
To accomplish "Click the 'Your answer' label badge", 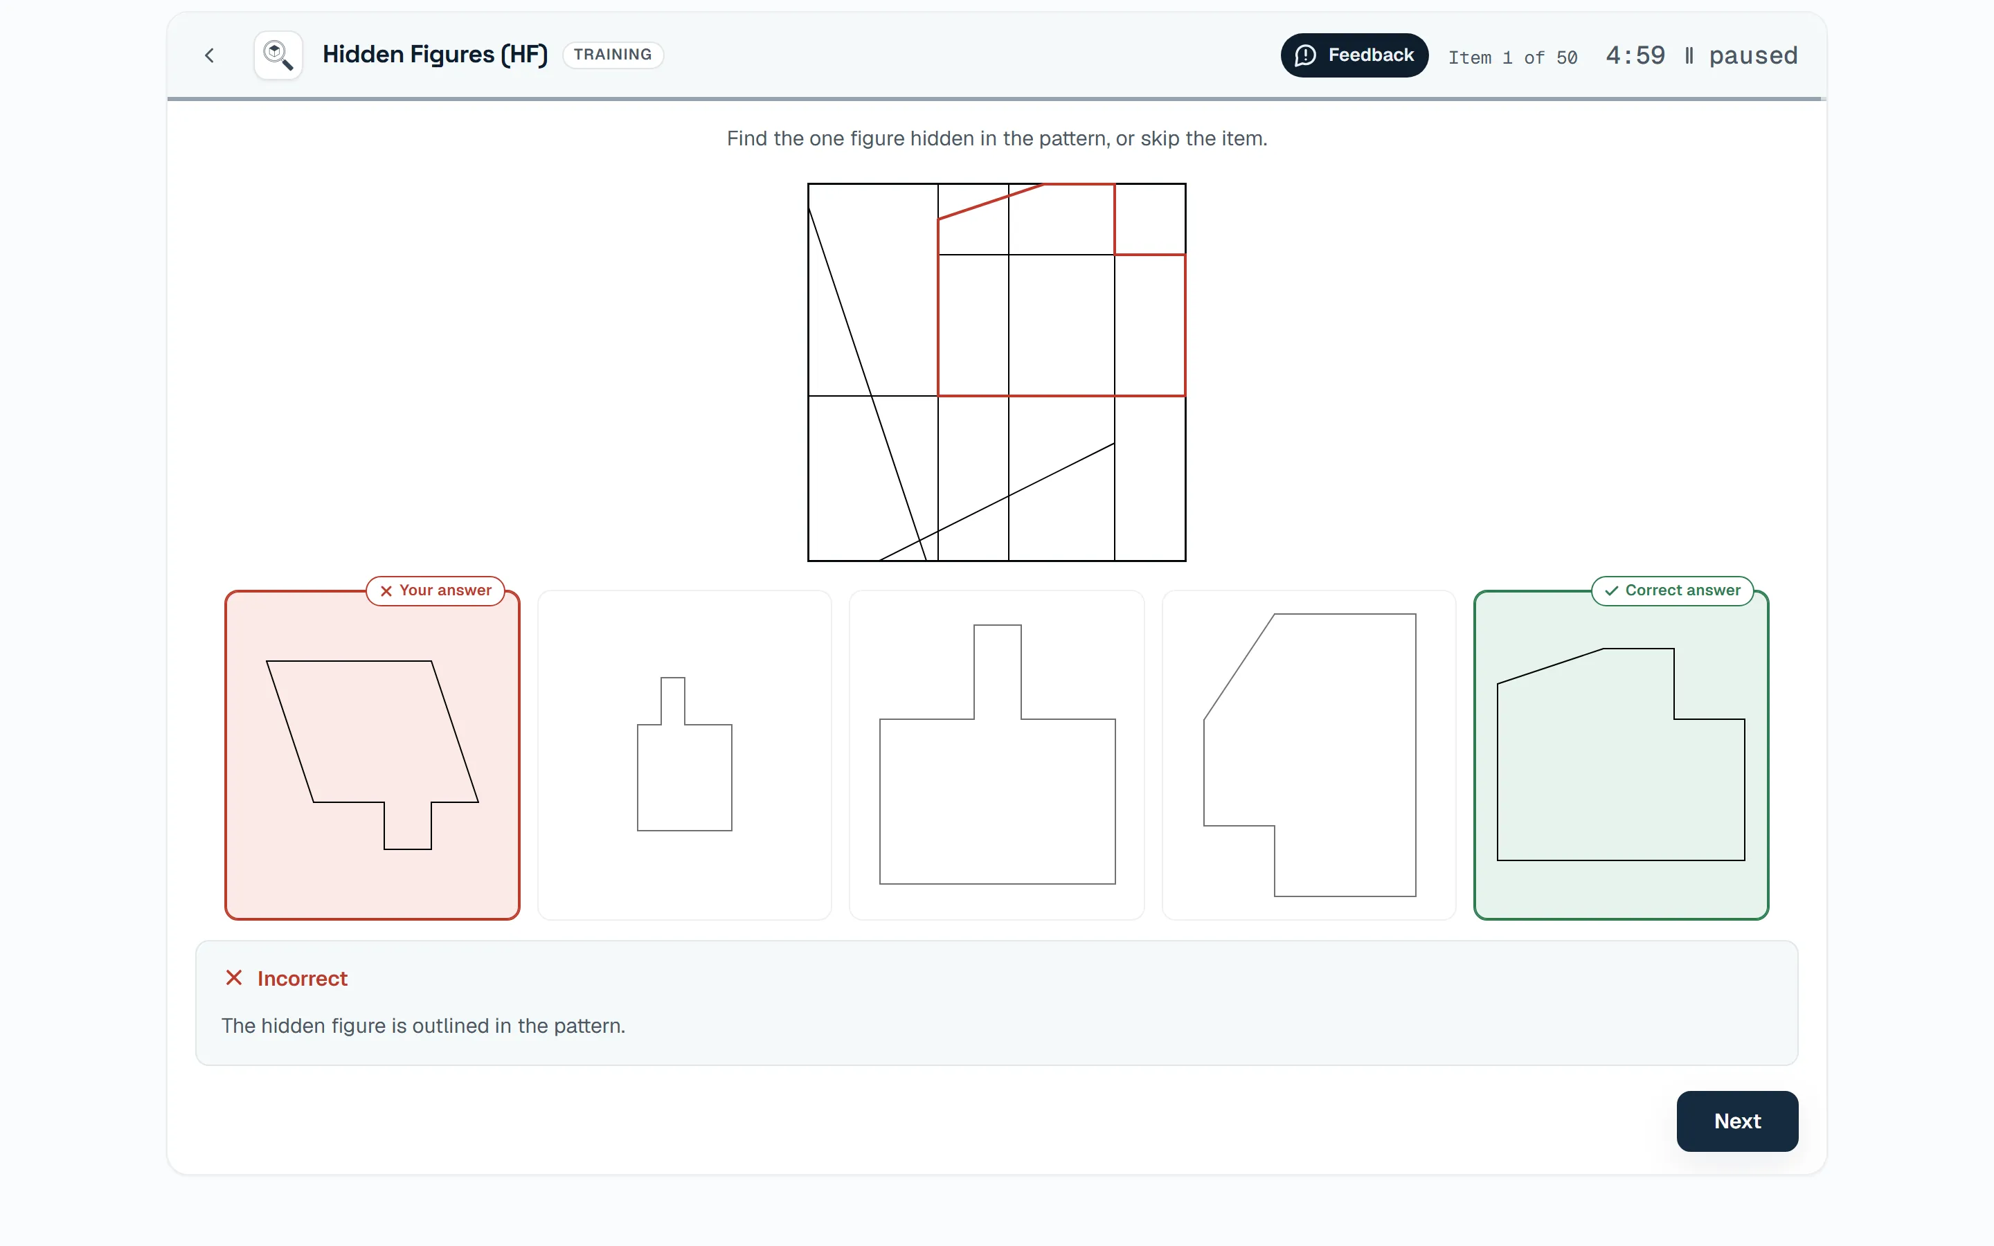I will coord(435,591).
